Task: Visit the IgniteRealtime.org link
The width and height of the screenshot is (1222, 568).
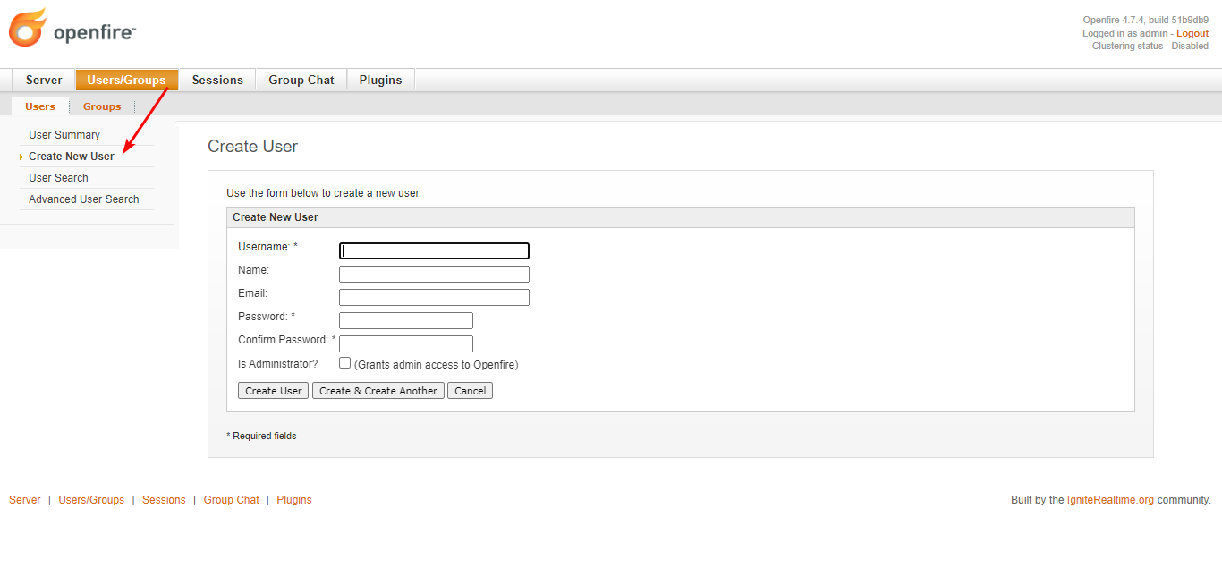Action: point(1110,500)
